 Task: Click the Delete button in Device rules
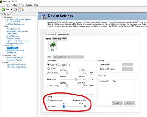130,103
